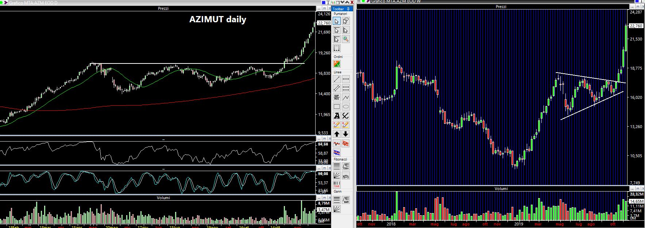The height and width of the screenshot is (228, 645).
Task: Click the 14,400 price axis label
Action: pos(324,94)
